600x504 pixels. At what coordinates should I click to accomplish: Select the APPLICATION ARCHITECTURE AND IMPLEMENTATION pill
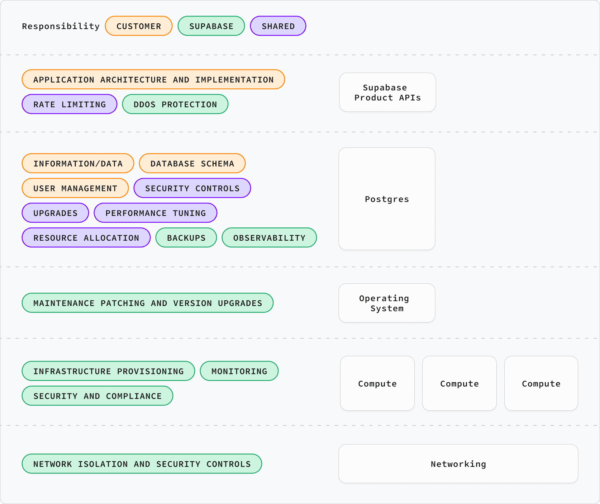coord(153,79)
